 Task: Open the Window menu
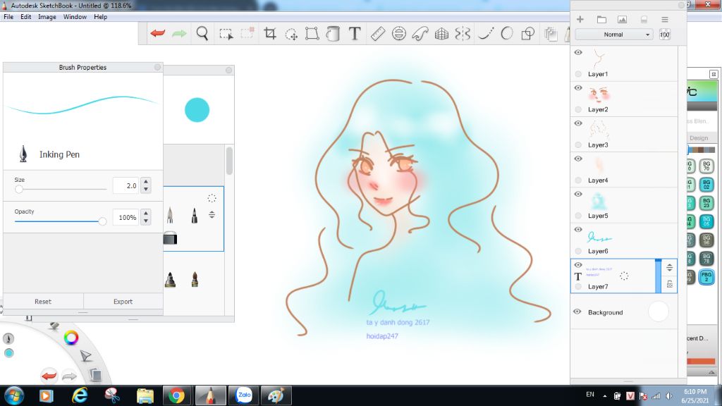pos(75,17)
